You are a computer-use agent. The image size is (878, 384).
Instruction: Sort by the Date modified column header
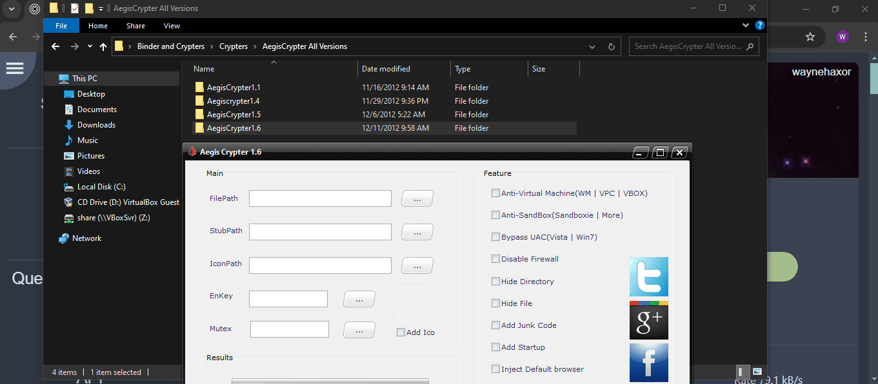404,69
